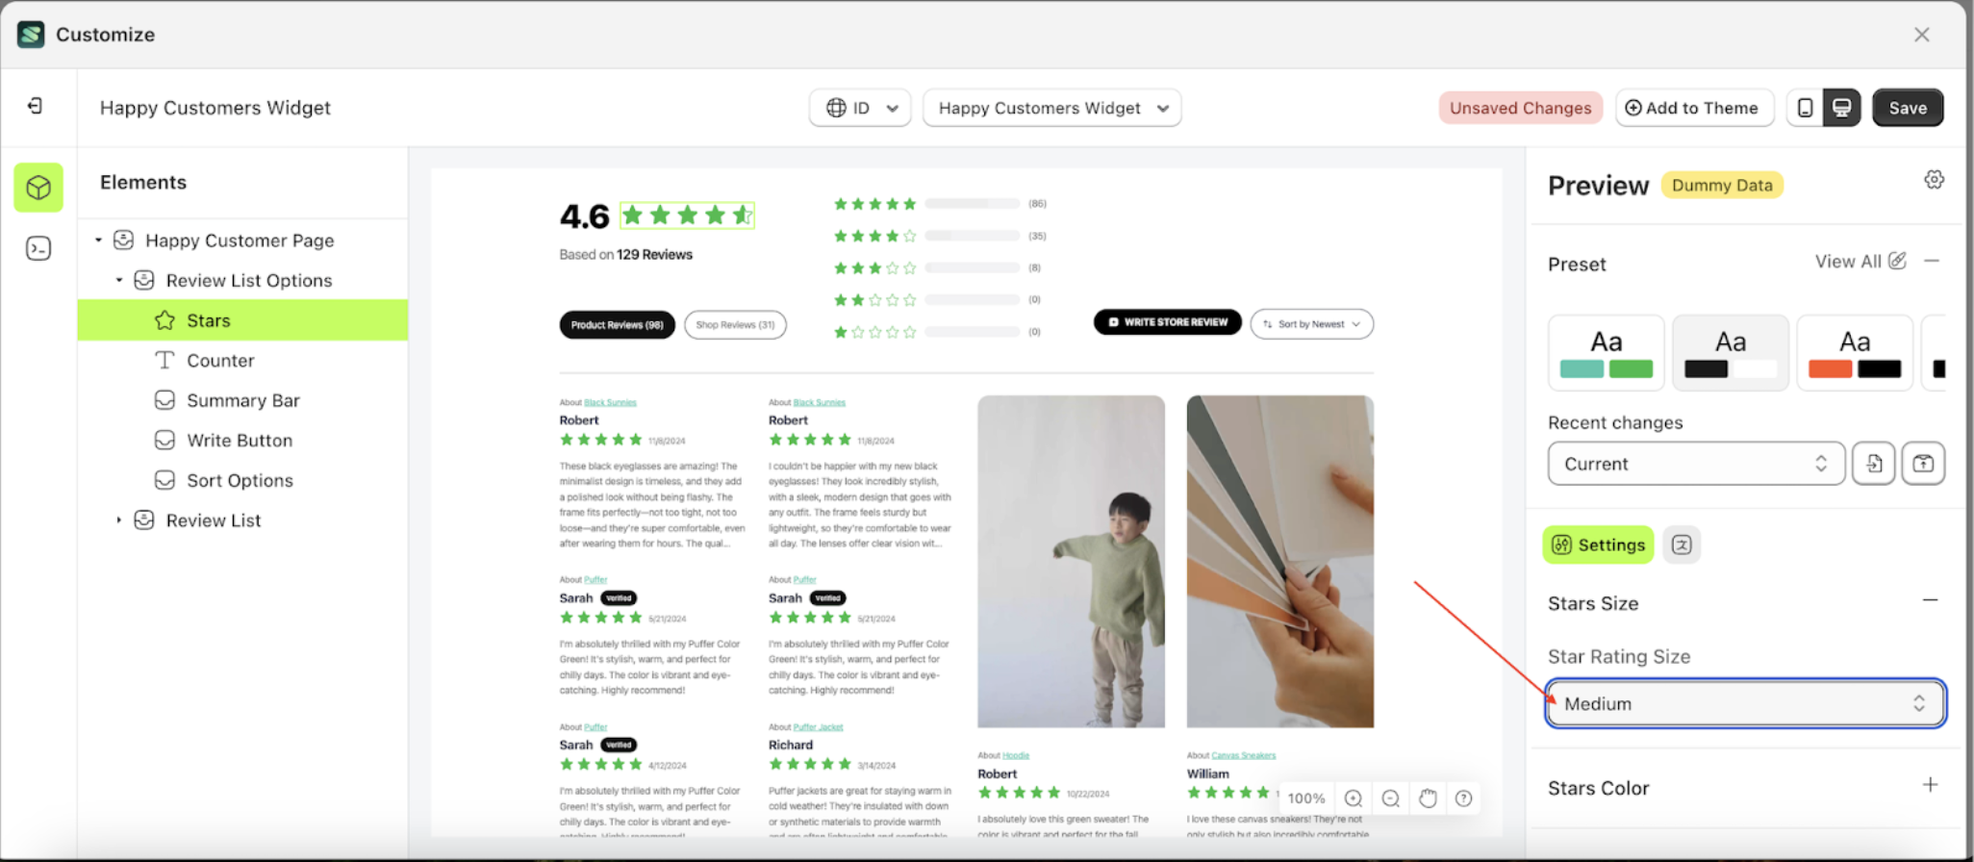This screenshot has width=1974, height=862.
Task: Expand the Stars Color section
Action: [1930, 786]
